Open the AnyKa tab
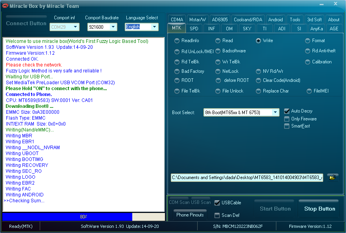 pos(316,29)
